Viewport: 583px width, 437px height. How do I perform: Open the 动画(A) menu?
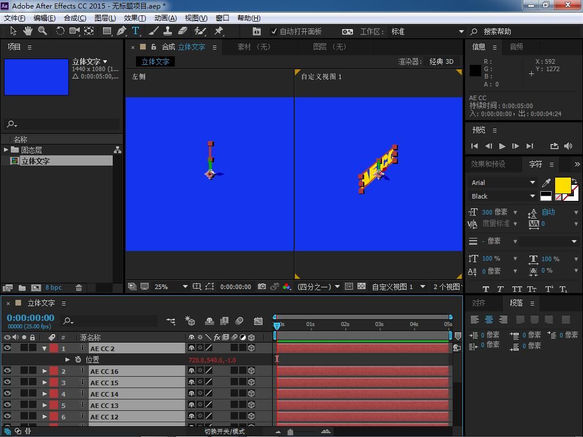(x=166, y=18)
